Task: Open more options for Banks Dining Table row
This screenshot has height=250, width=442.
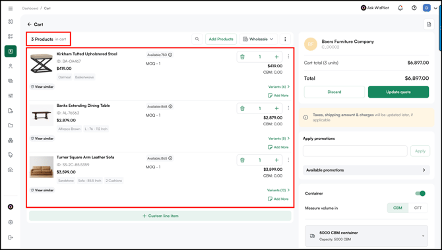Action: pos(288,108)
